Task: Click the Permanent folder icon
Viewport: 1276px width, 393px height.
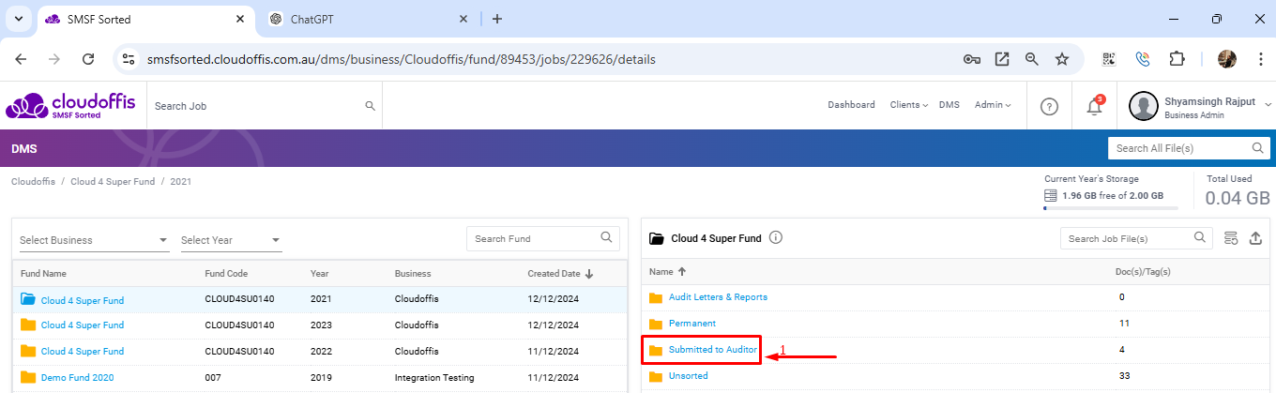Action: click(x=656, y=324)
